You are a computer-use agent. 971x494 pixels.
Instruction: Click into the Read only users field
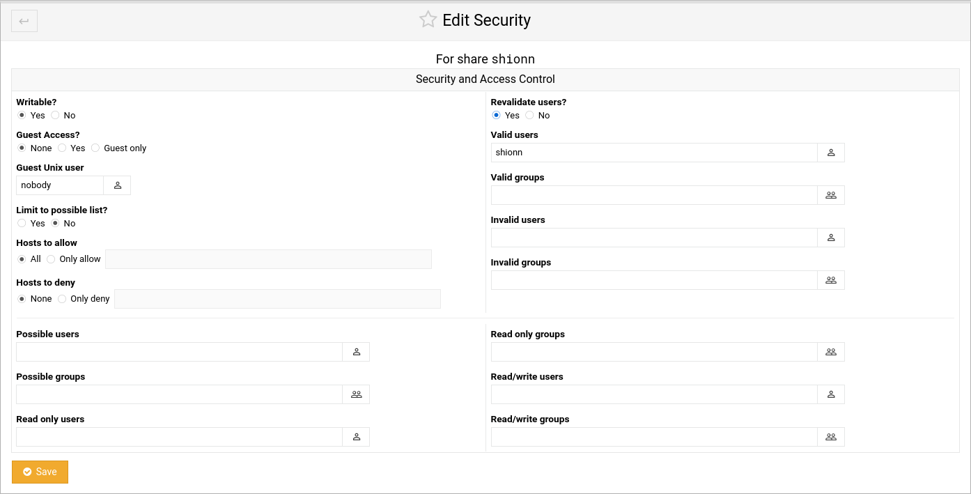click(179, 437)
